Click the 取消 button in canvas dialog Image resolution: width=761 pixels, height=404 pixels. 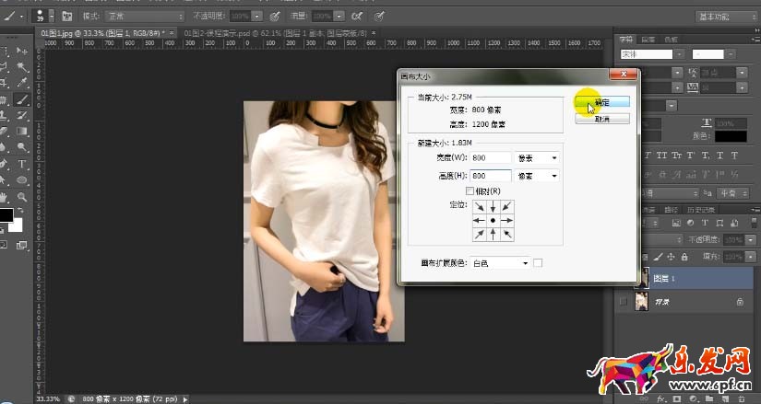pos(601,119)
